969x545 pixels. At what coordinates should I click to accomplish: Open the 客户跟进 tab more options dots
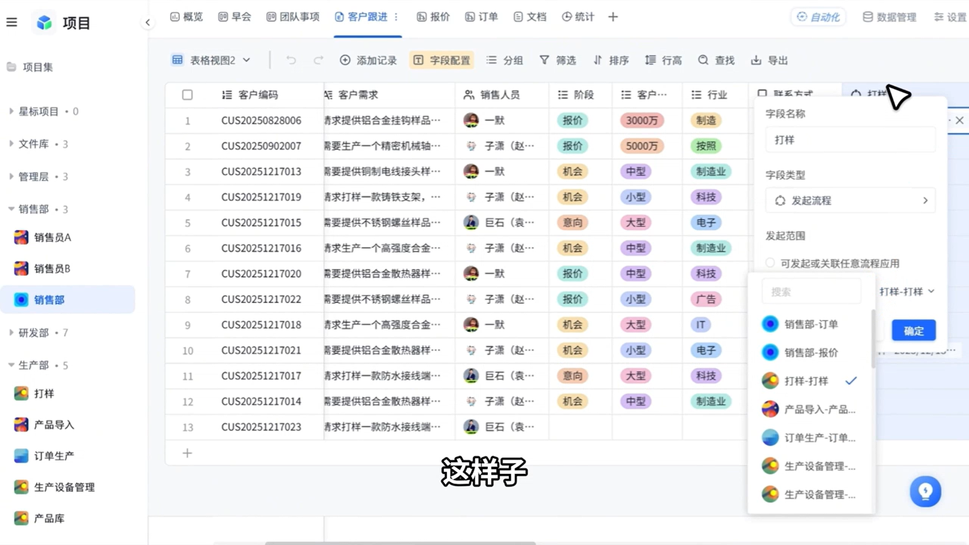[396, 17]
